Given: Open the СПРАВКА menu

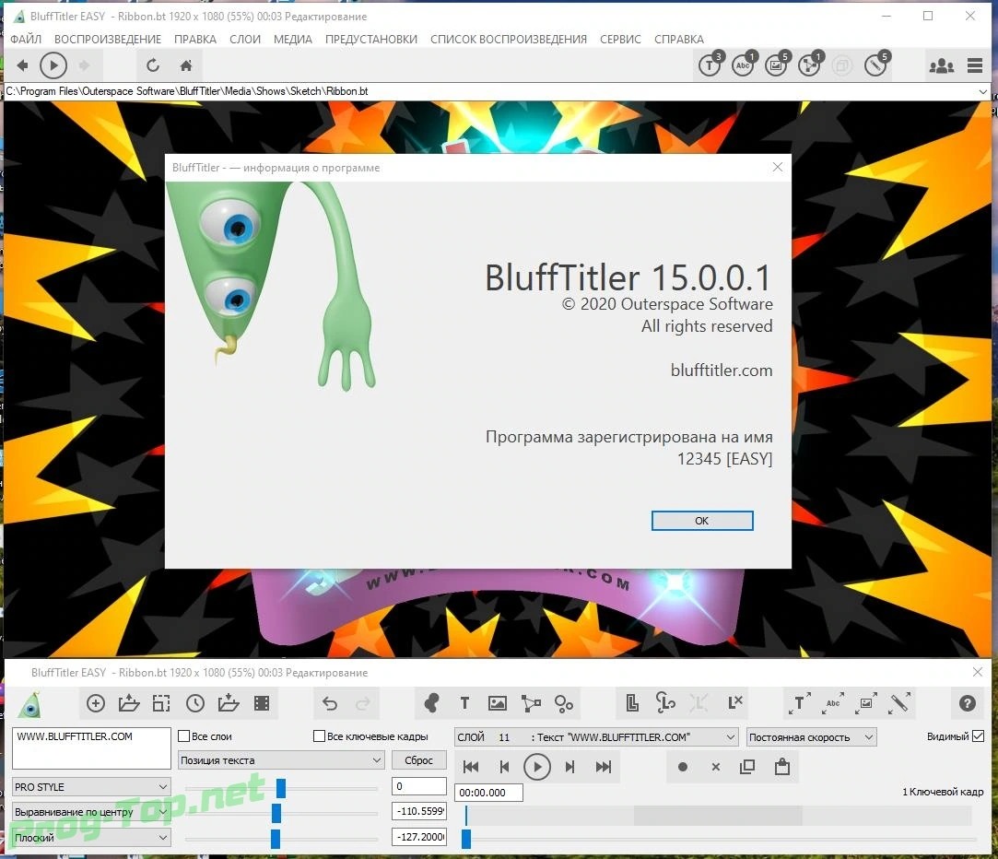Looking at the screenshot, I should point(679,39).
